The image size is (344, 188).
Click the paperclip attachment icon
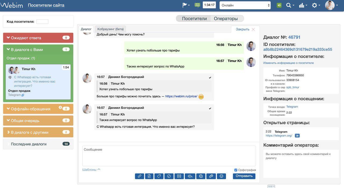pos(211,176)
